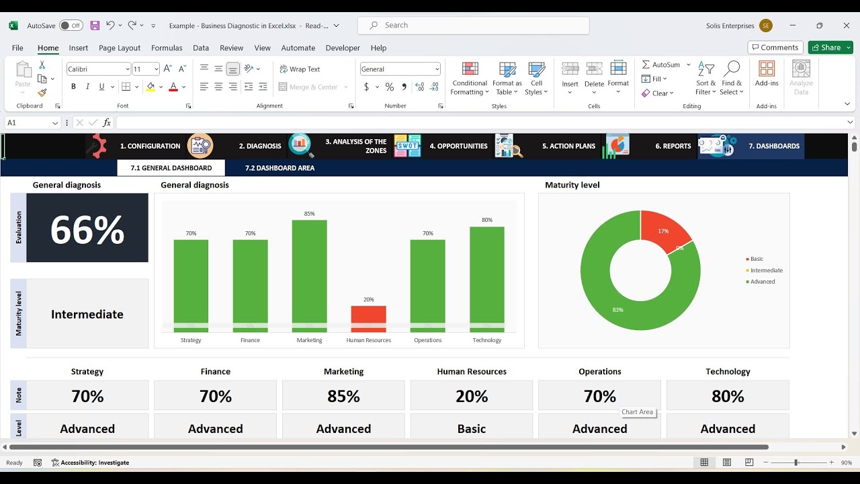The height and width of the screenshot is (484, 860).
Task: Click the zoom slider handle
Action: pyautogui.click(x=796, y=462)
